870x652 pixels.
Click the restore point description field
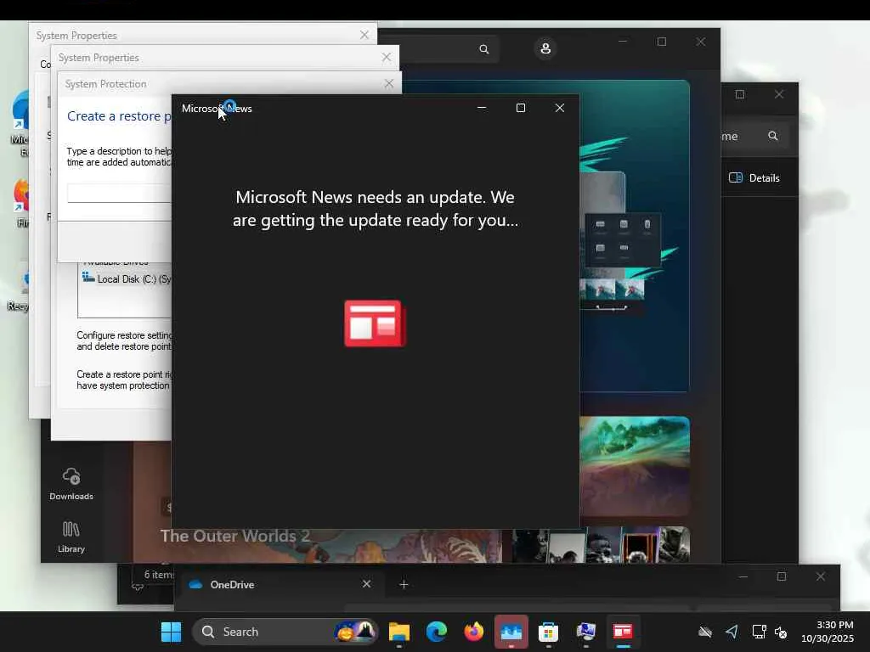click(119, 193)
